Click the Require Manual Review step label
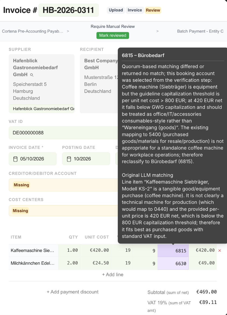 coord(113,26)
